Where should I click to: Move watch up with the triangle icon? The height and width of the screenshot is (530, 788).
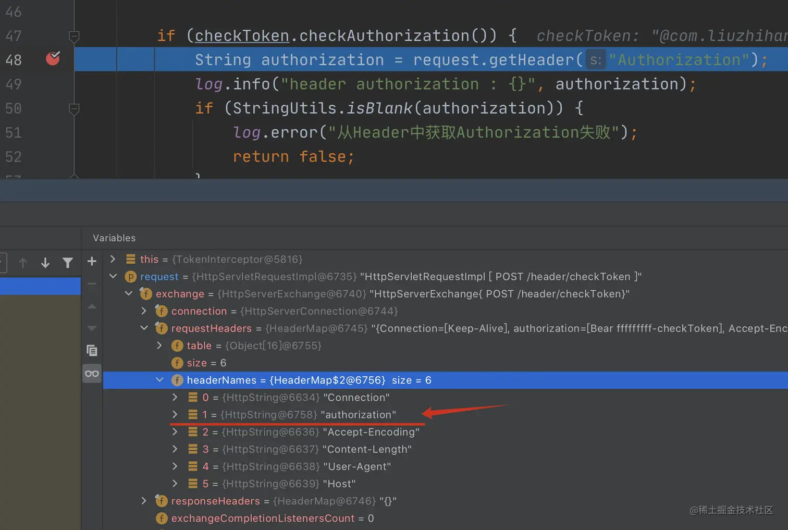(x=92, y=306)
